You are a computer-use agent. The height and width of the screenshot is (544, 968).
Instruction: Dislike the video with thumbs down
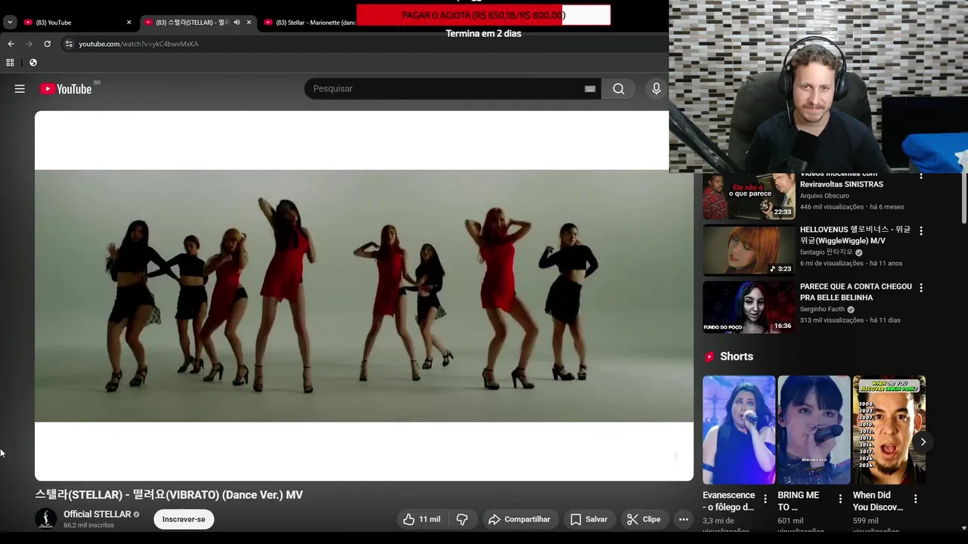tap(462, 519)
